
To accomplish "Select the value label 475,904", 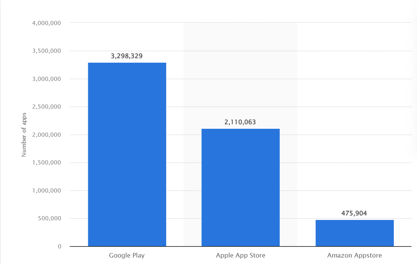I will coord(354,213).
